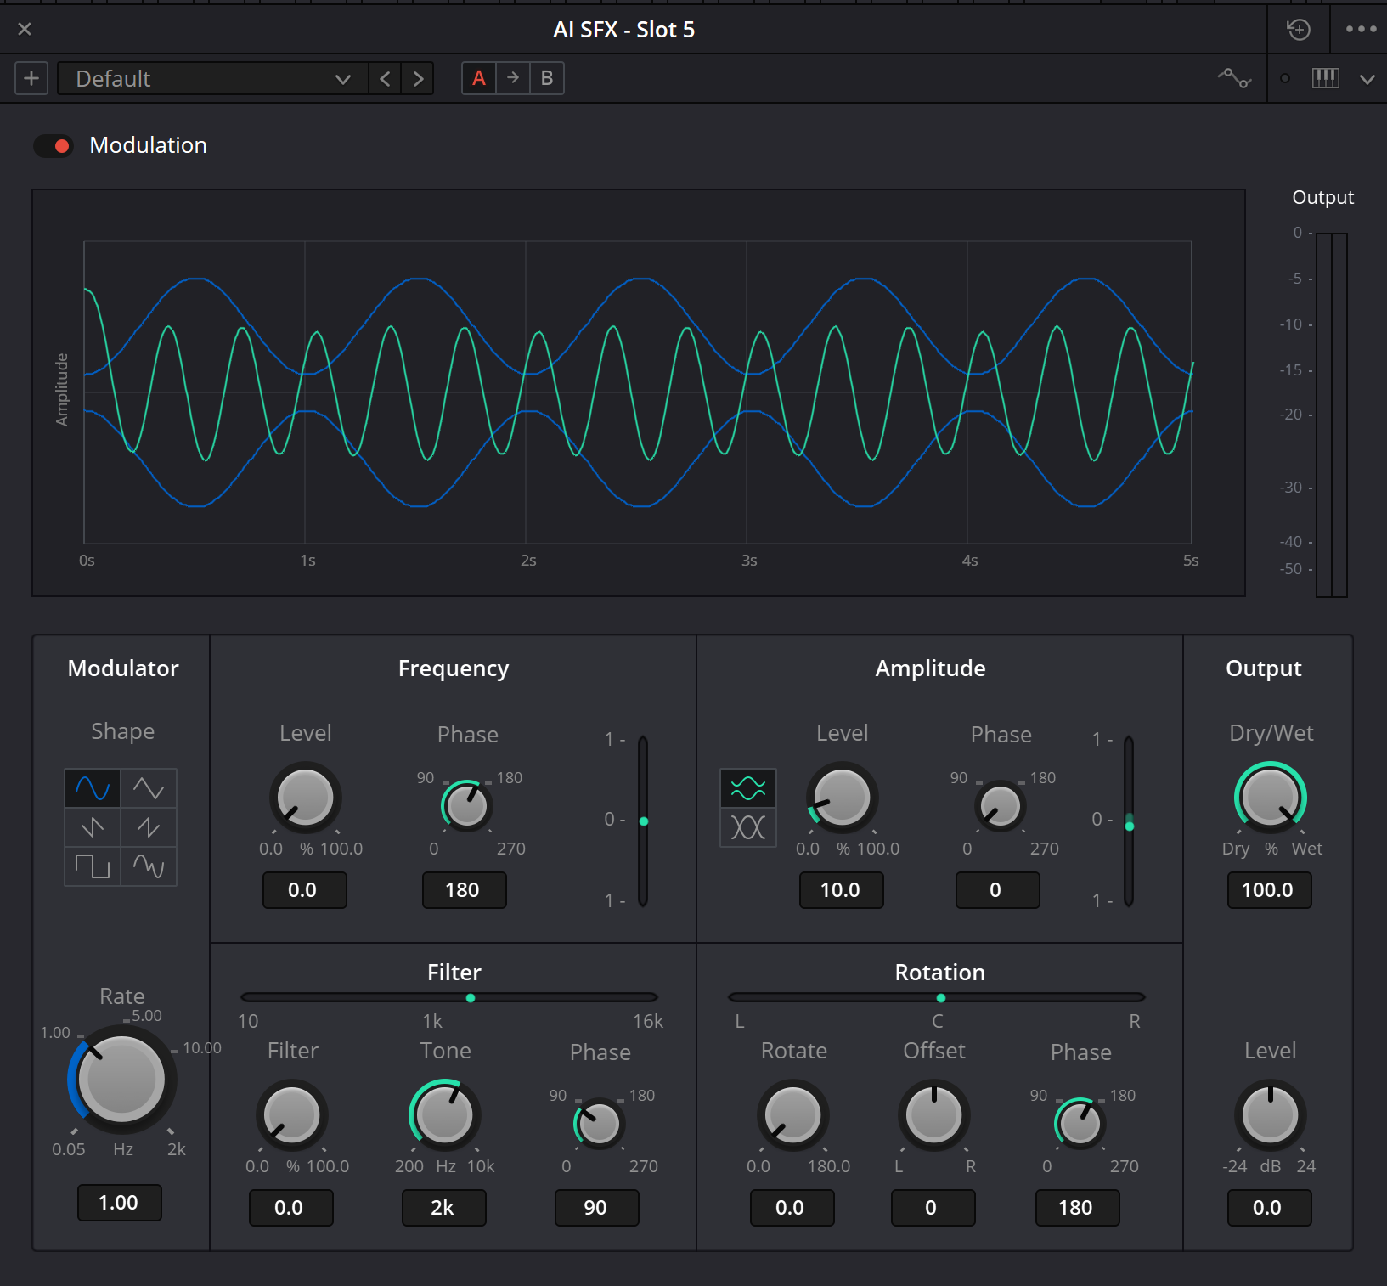Viewport: 1387px width, 1286px height.
Task: Open the keyboard MIDI icon
Action: (1326, 78)
